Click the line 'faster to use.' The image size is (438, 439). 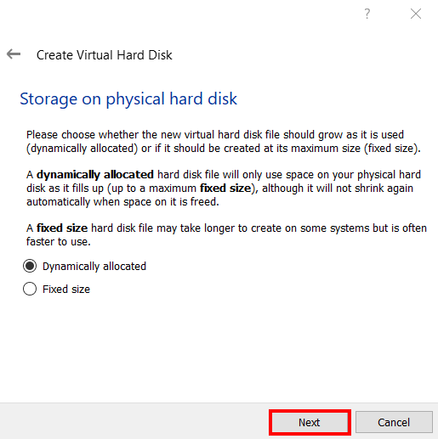coord(59,242)
